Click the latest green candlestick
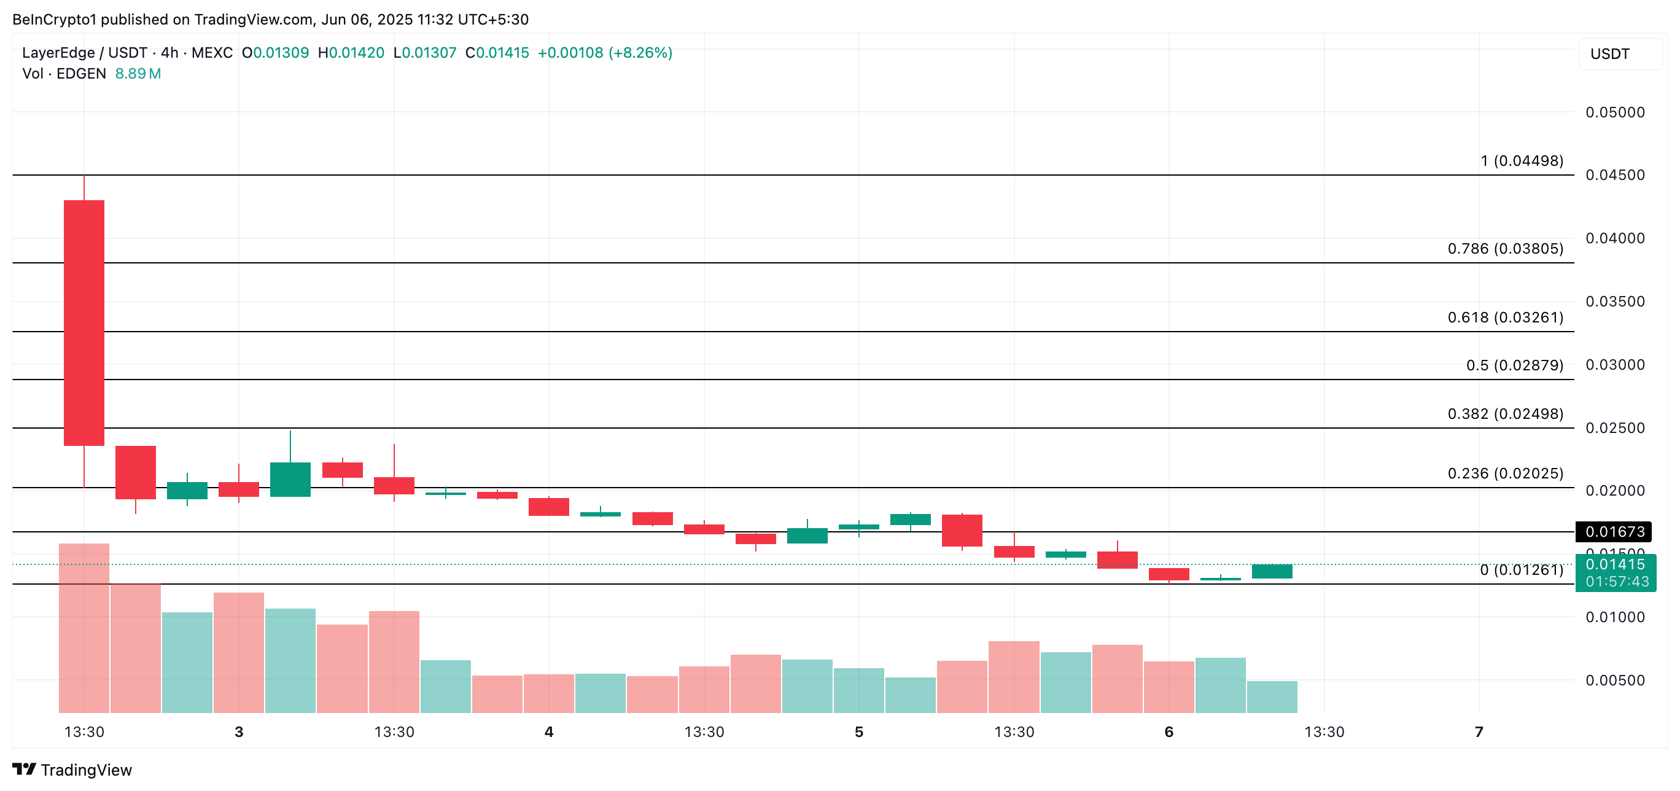This screenshot has width=1680, height=791. click(1272, 571)
